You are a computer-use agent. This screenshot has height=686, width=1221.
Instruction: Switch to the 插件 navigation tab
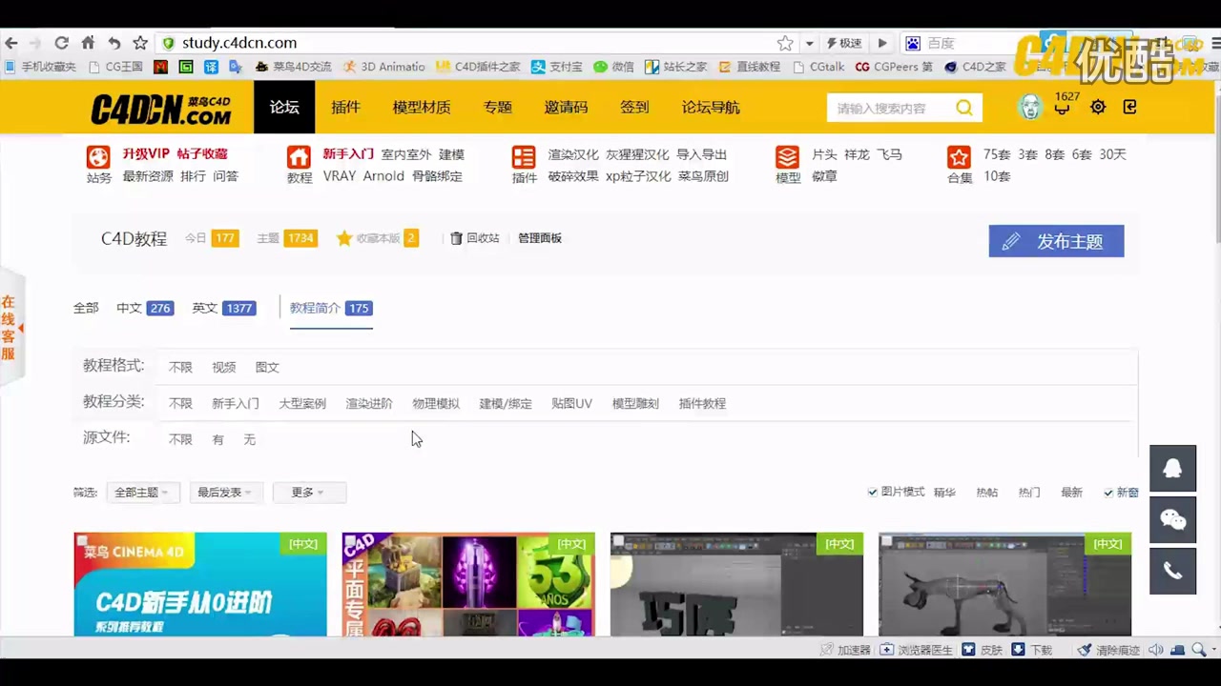(x=345, y=107)
